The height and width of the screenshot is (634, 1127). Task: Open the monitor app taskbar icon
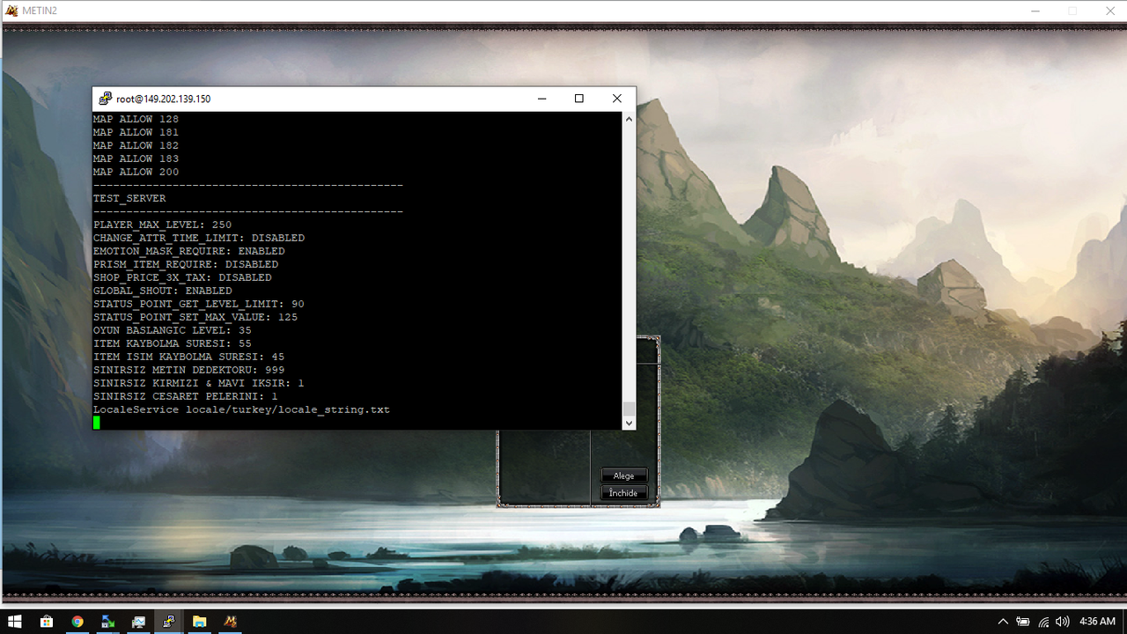[x=138, y=621]
